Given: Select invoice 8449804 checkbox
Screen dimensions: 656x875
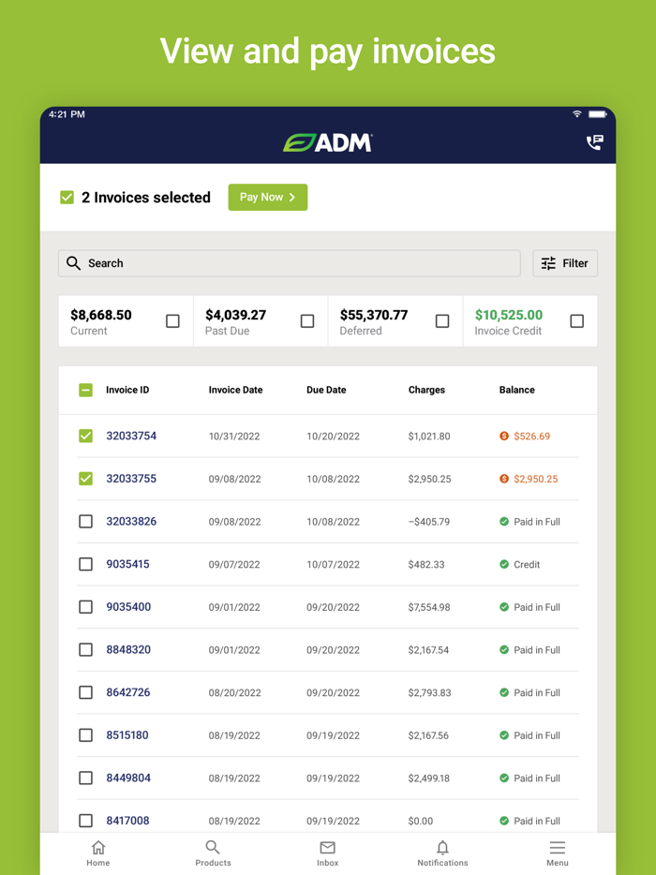Looking at the screenshot, I should 85,778.
